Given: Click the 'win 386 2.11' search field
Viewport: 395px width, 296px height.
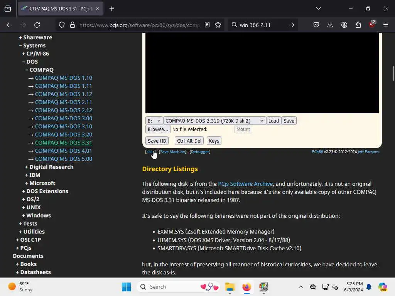Looking at the screenshot, I should point(262,25).
